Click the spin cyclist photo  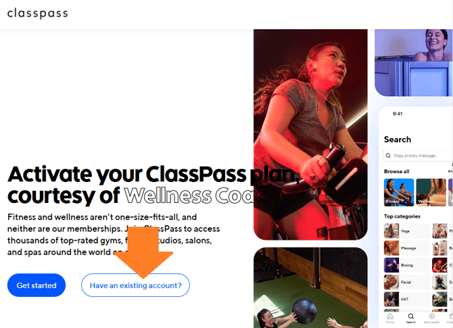point(310,135)
